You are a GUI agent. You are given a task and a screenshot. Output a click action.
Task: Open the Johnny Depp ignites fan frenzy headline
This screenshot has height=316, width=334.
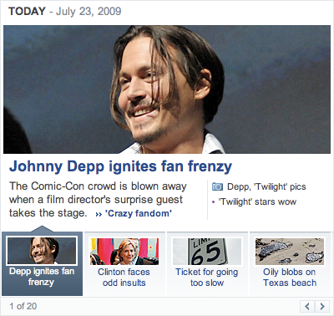[120, 166]
